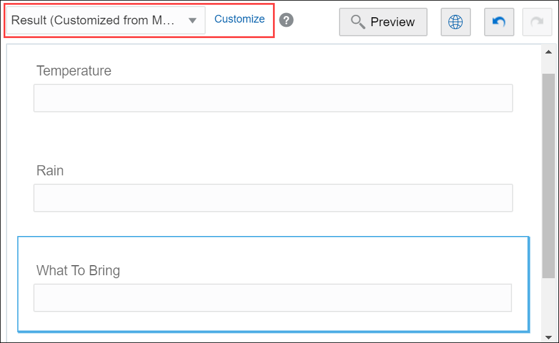Click the scrollbar down arrow
This screenshot has width=559, height=343.
(548, 335)
